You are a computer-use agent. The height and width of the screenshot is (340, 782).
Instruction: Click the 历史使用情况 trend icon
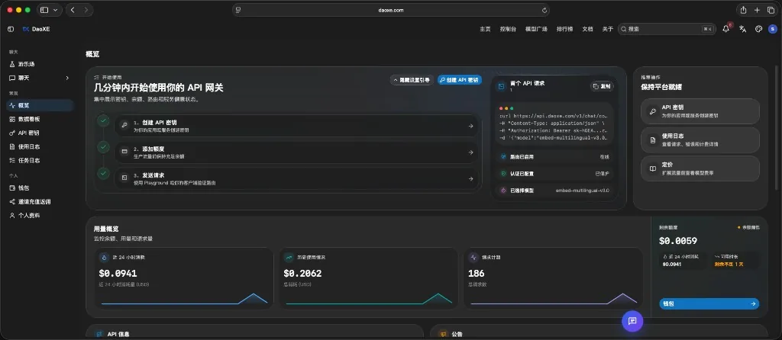(x=289, y=258)
